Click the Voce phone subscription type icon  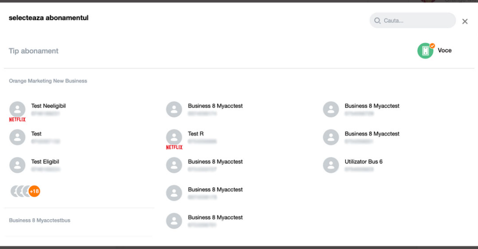point(425,51)
